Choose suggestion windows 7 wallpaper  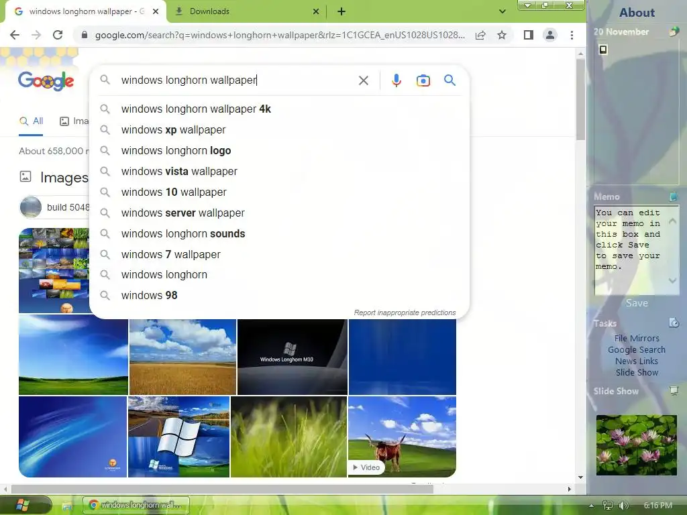(279, 254)
